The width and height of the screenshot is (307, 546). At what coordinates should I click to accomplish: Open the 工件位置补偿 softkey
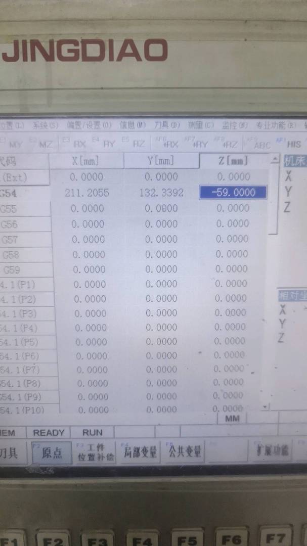coord(95,452)
